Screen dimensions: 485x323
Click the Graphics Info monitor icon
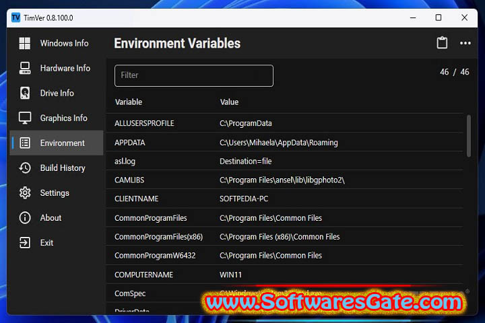(25, 118)
